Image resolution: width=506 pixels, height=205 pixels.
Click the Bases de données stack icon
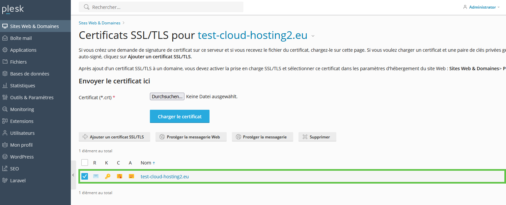5,73
